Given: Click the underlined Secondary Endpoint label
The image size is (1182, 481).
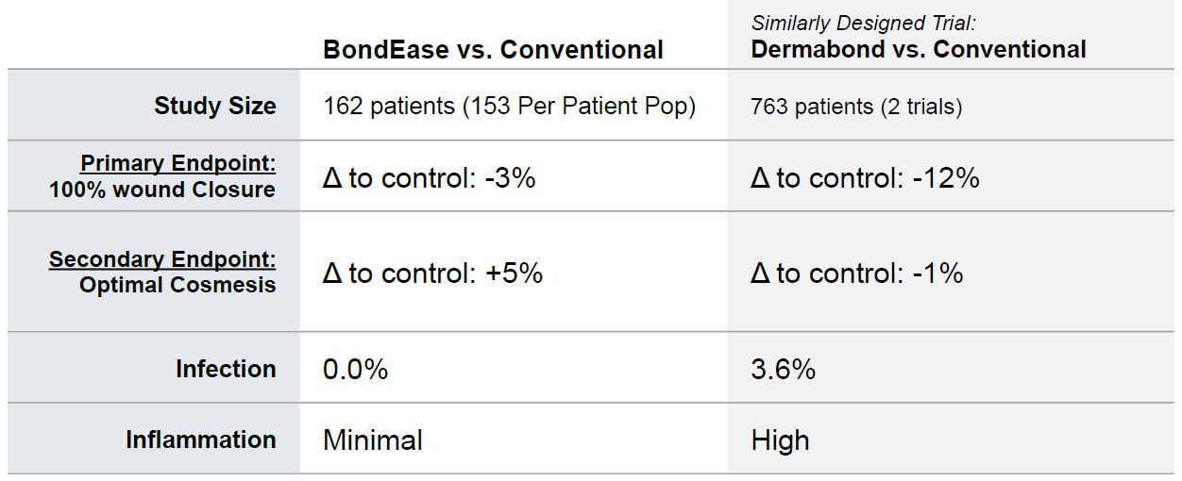Looking at the screenshot, I should tap(162, 258).
